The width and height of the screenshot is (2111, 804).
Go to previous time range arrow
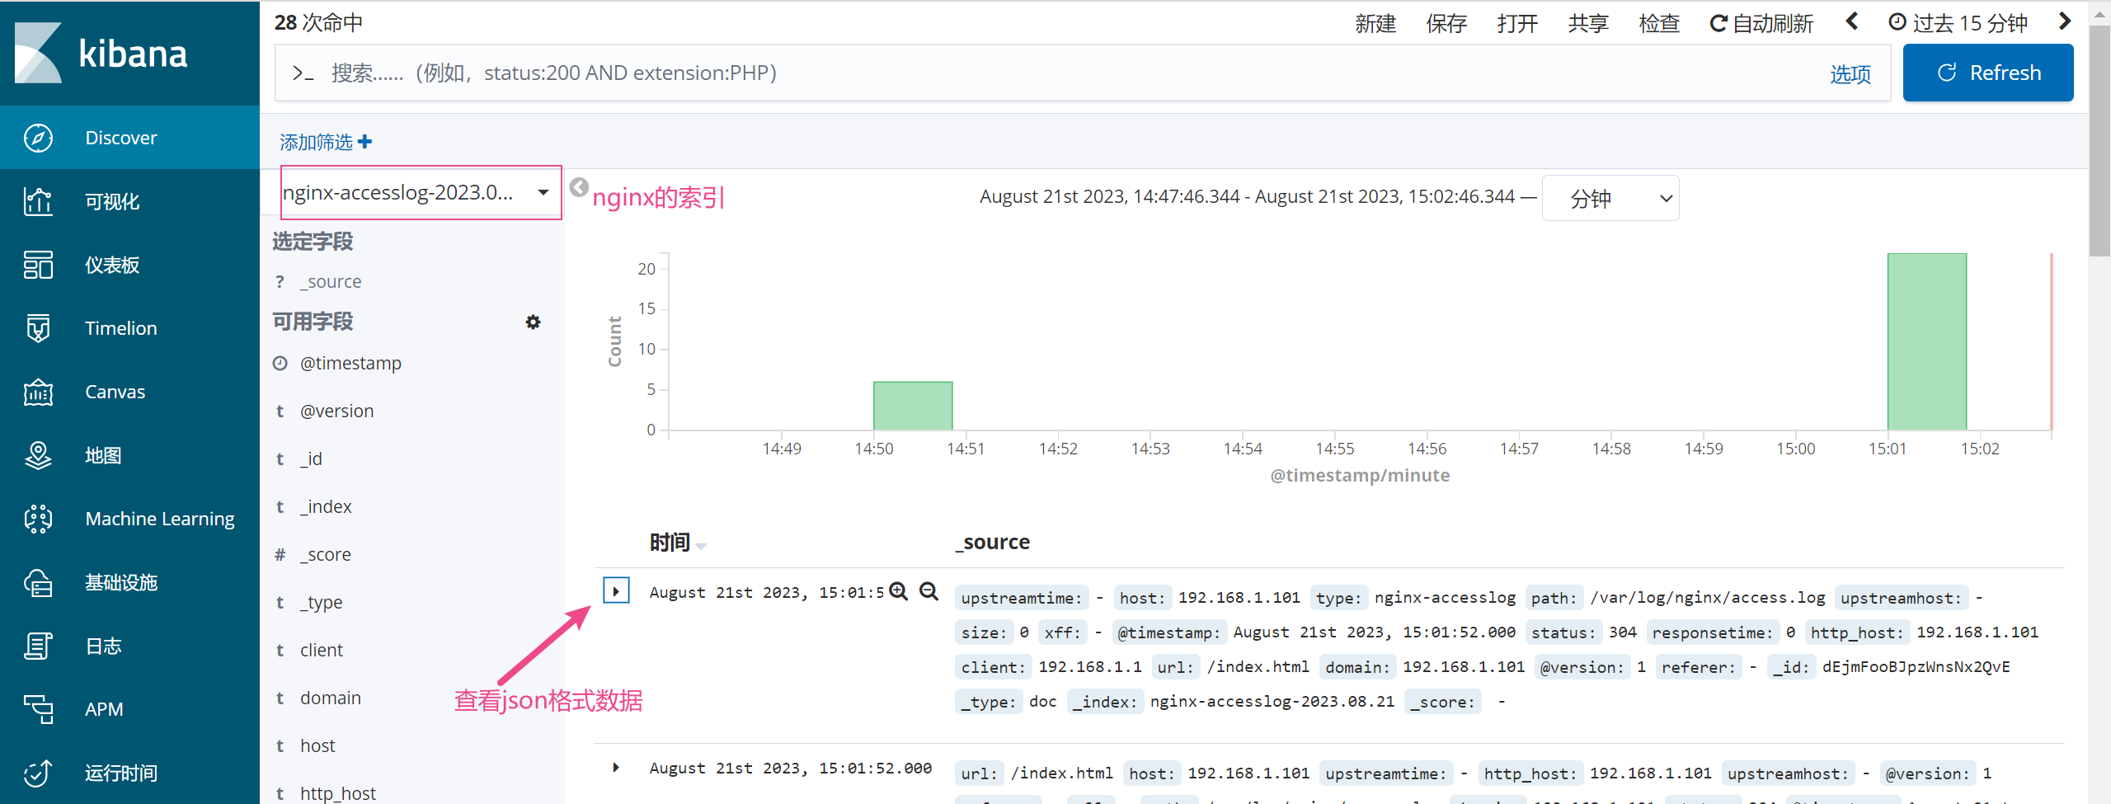(x=1852, y=21)
